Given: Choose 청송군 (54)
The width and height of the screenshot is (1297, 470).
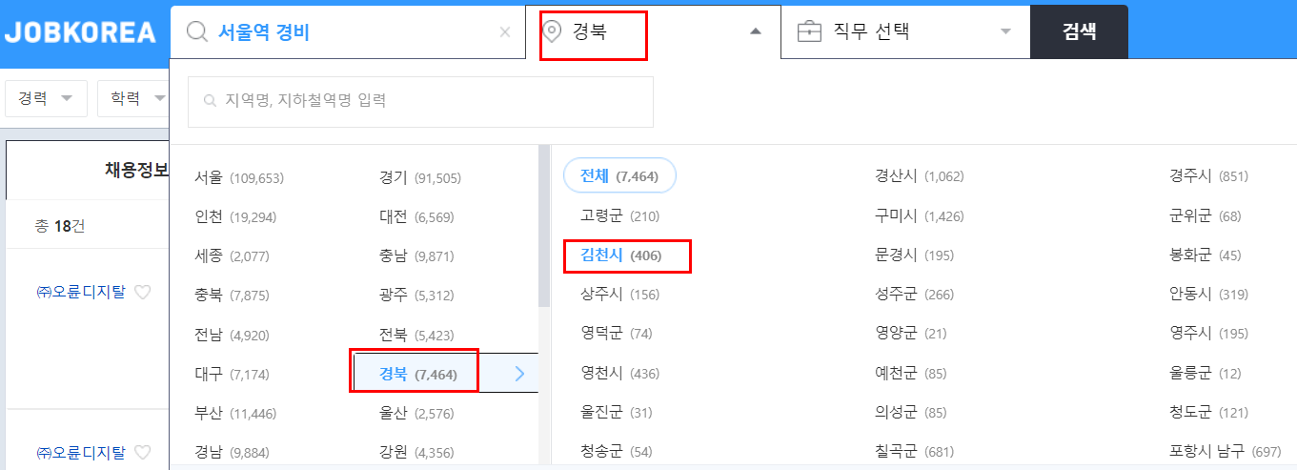Looking at the screenshot, I should click(x=616, y=451).
